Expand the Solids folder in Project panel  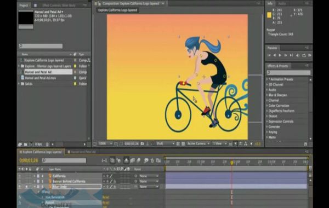coord(19,84)
